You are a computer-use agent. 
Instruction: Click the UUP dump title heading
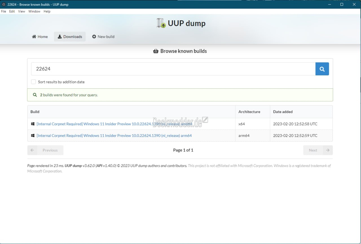coord(187,23)
